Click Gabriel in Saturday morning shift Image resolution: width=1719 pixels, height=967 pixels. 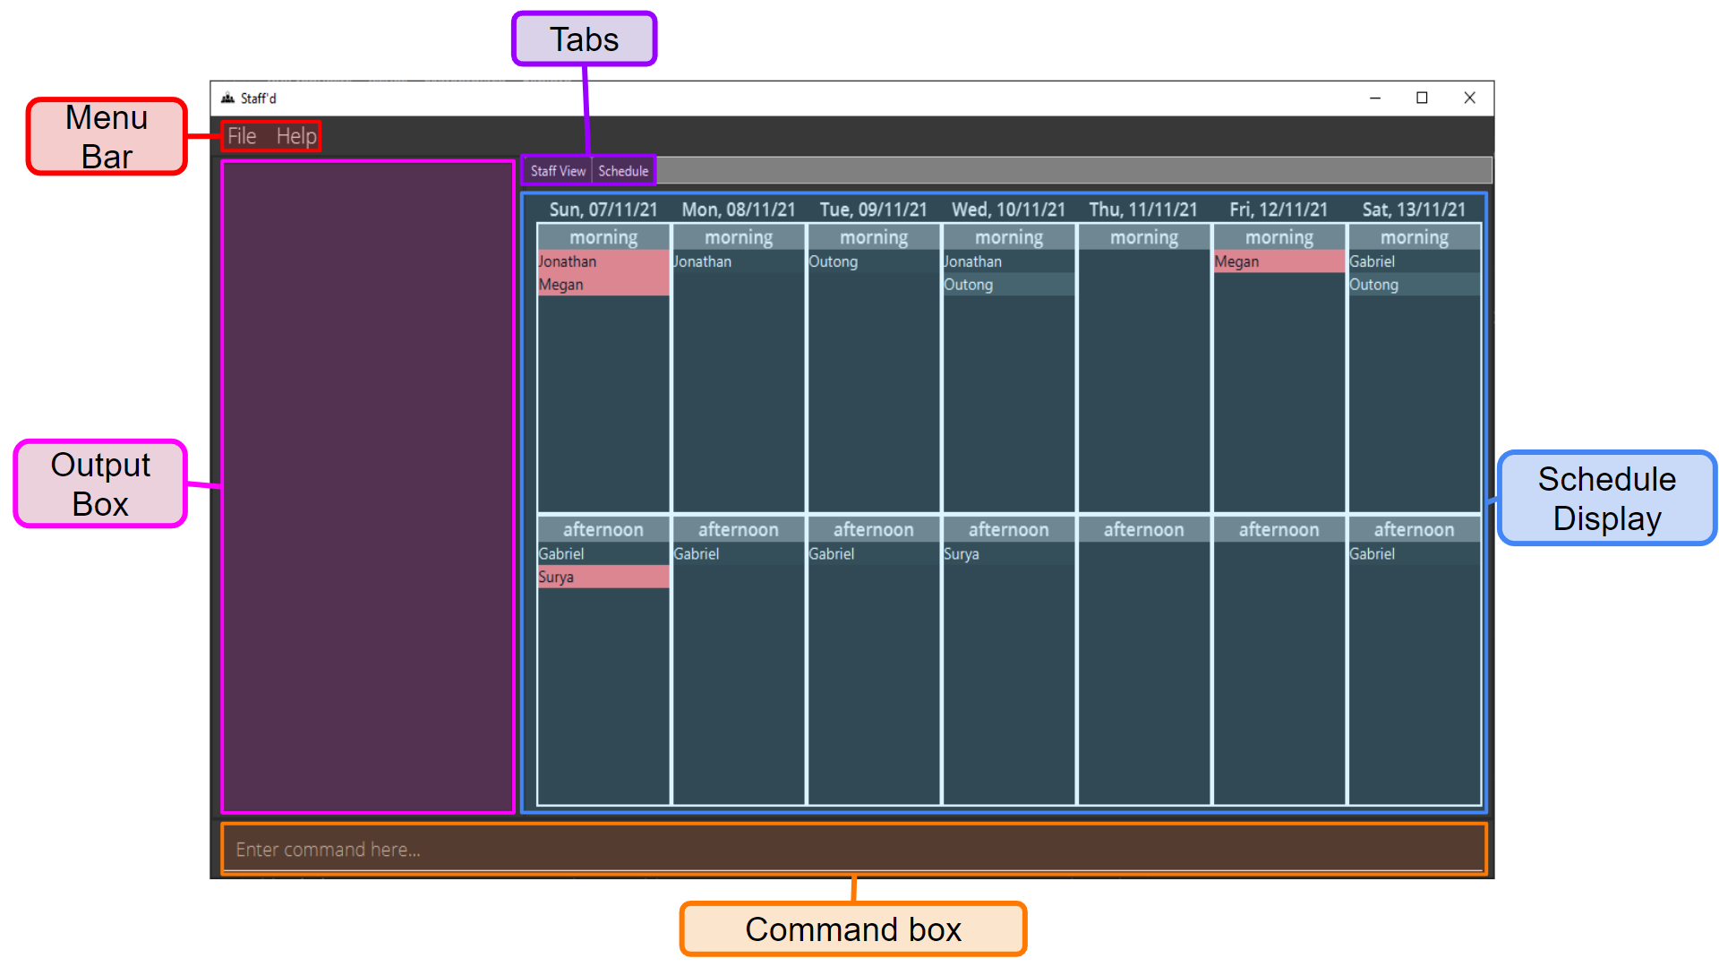(1414, 261)
